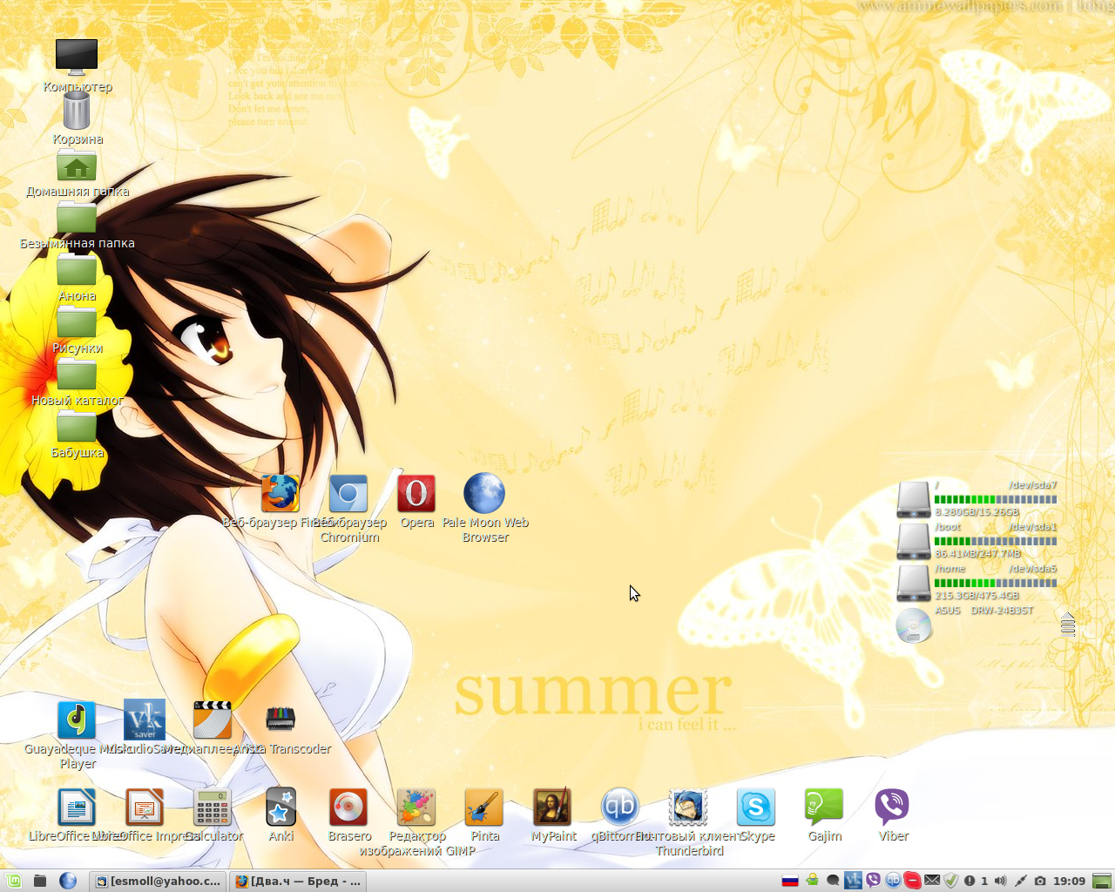Launch the Viber desktop icon
Screen dimensions: 1115x892
(x=892, y=808)
